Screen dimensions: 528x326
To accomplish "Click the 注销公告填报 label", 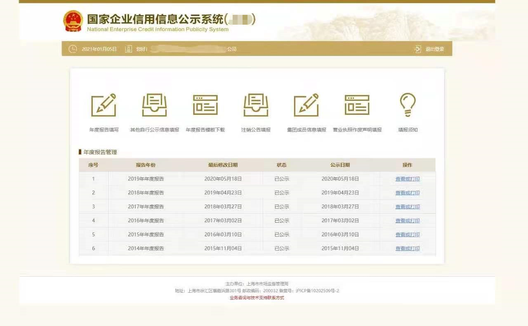I will (x=256, y=130).
